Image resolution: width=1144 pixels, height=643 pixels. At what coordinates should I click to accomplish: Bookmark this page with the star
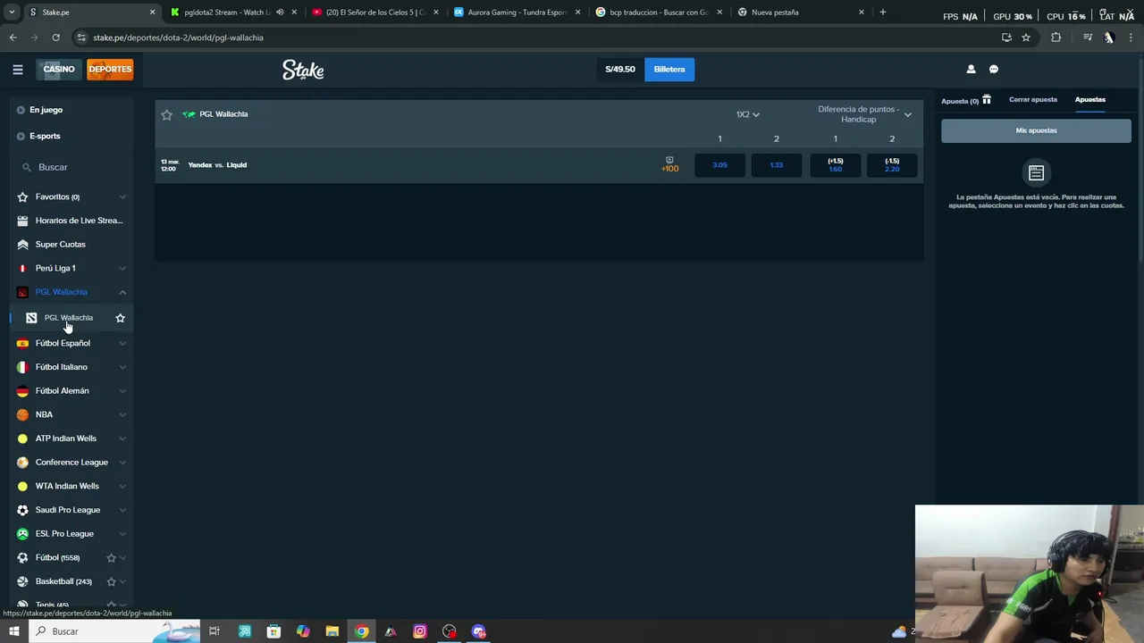1026,38
